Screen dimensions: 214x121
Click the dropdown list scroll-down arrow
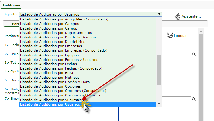[x=159, y=104]
